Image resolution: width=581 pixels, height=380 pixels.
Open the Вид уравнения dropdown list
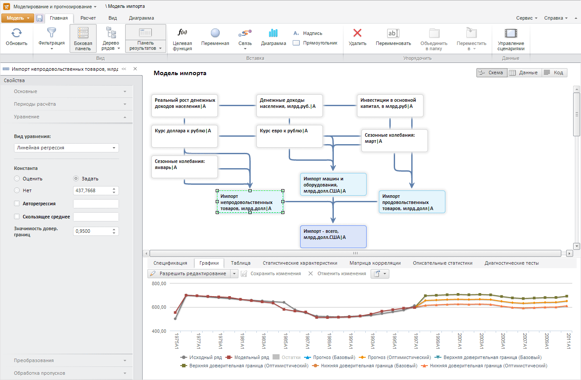tap(66, 148)
